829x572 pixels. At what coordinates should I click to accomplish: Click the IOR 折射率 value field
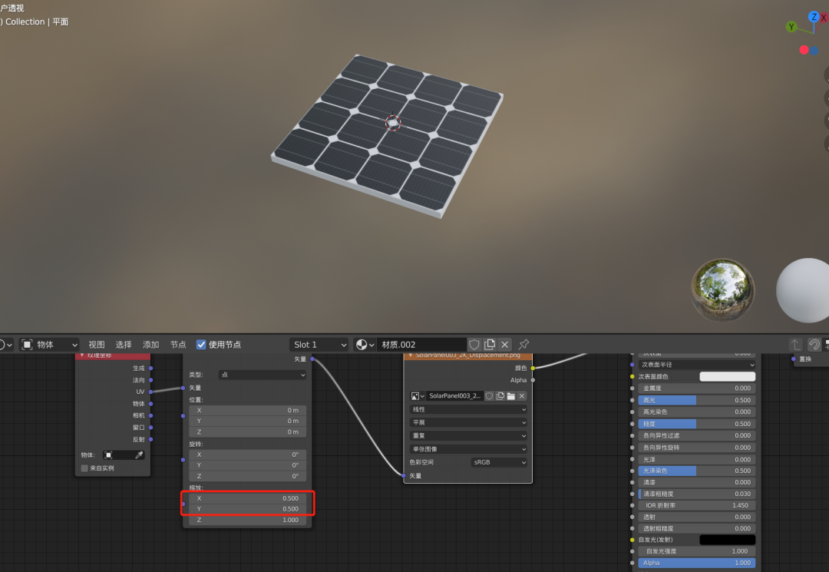click(697, 505)
